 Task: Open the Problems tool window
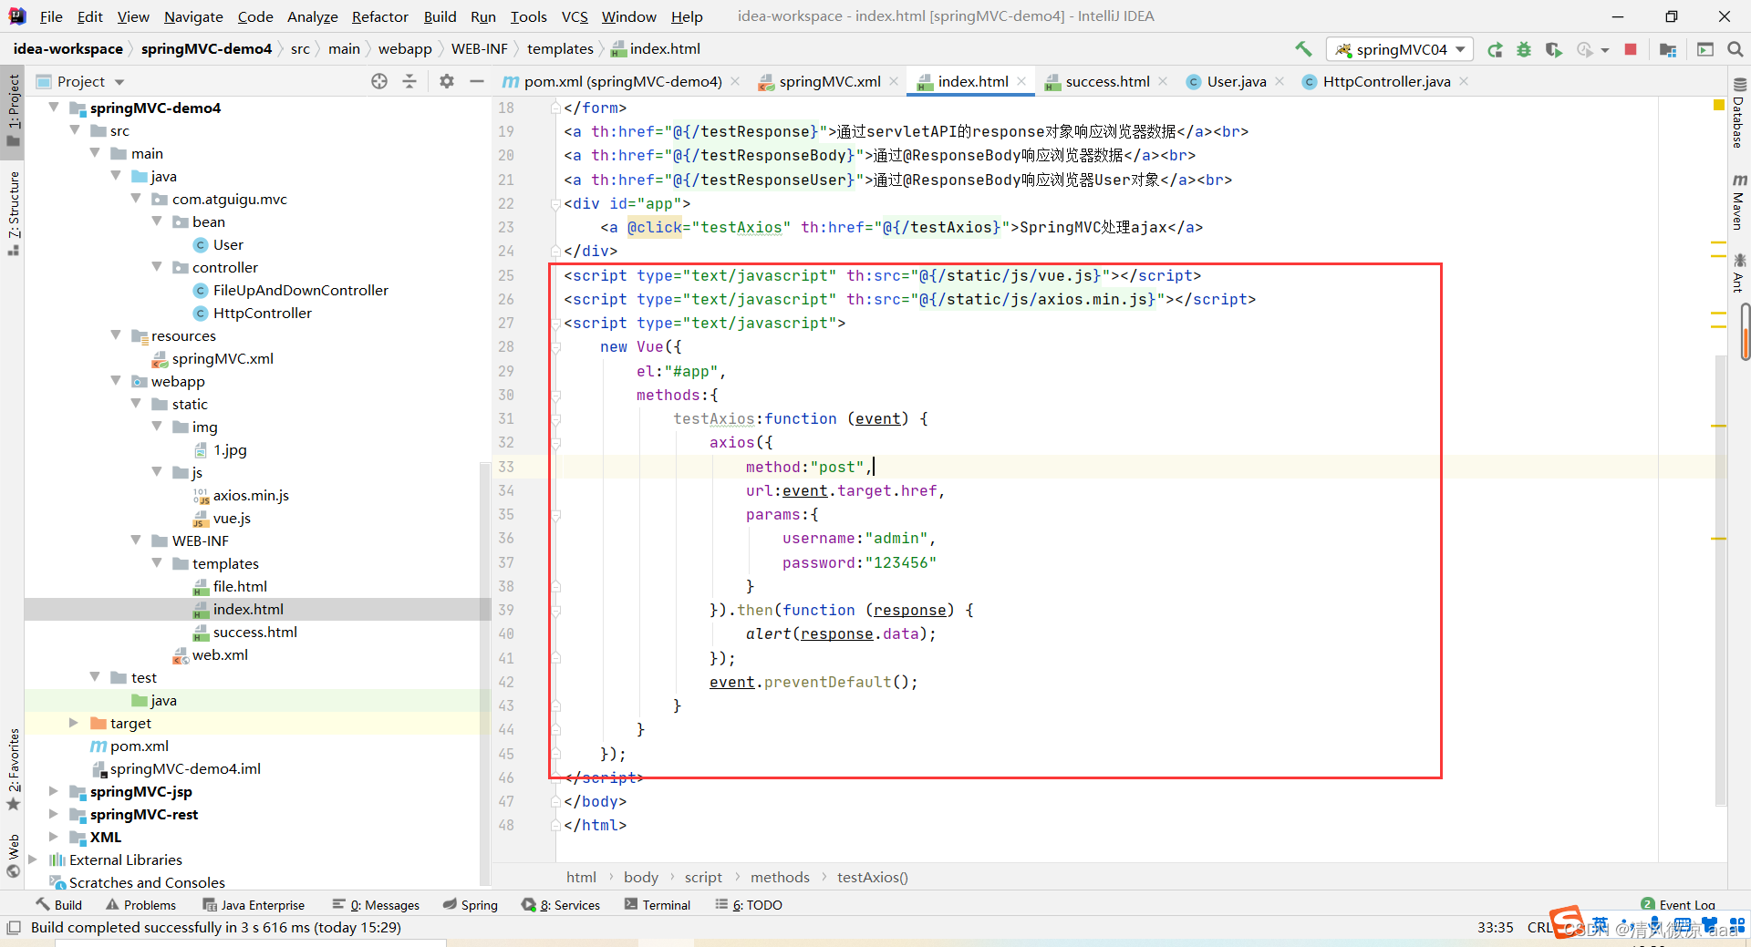click(140, 905)
